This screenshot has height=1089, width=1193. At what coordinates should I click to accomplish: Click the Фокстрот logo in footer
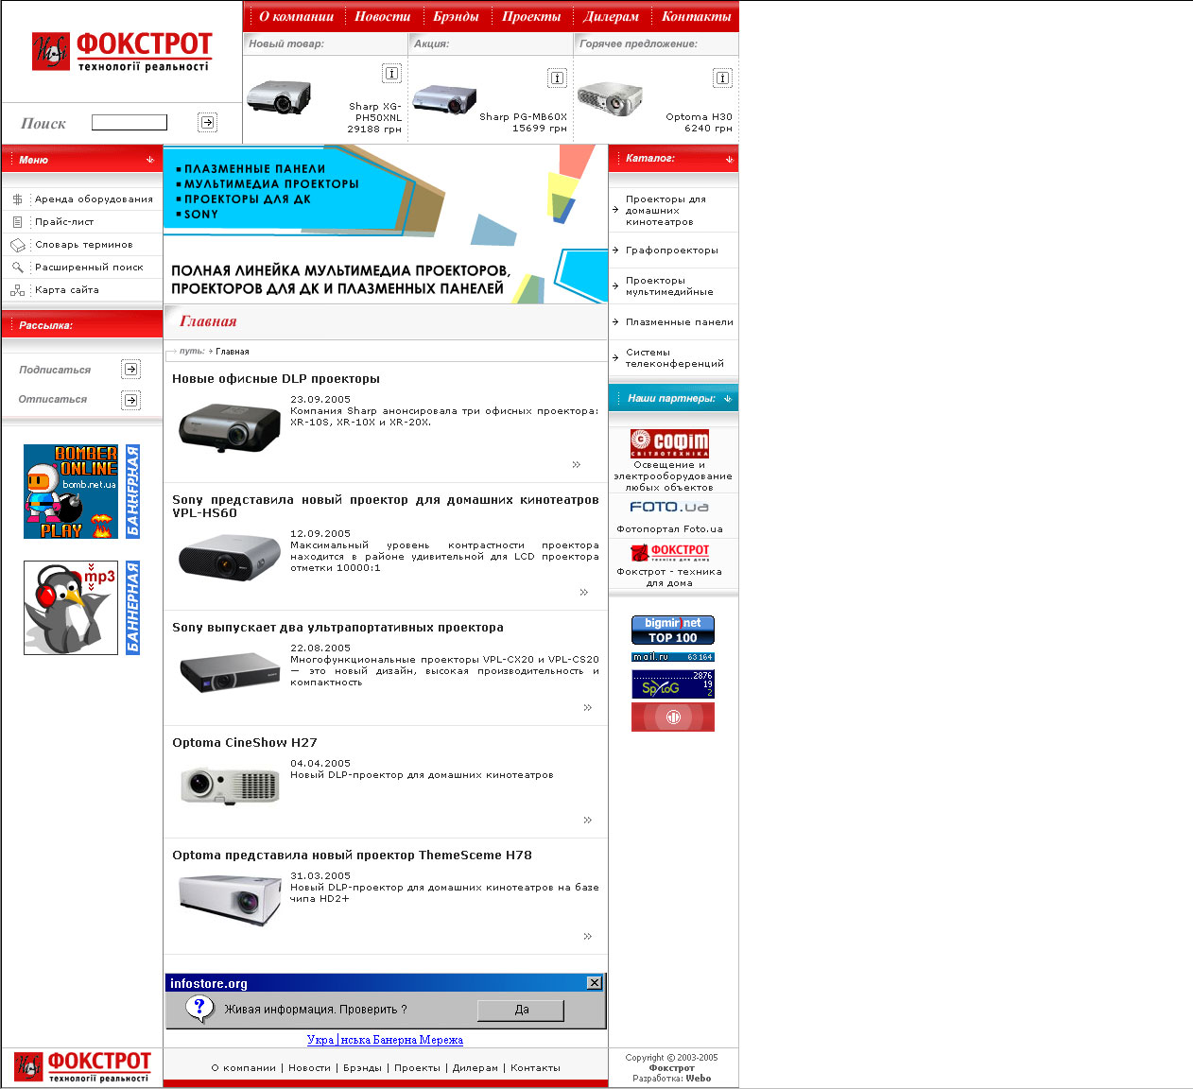82,1067
